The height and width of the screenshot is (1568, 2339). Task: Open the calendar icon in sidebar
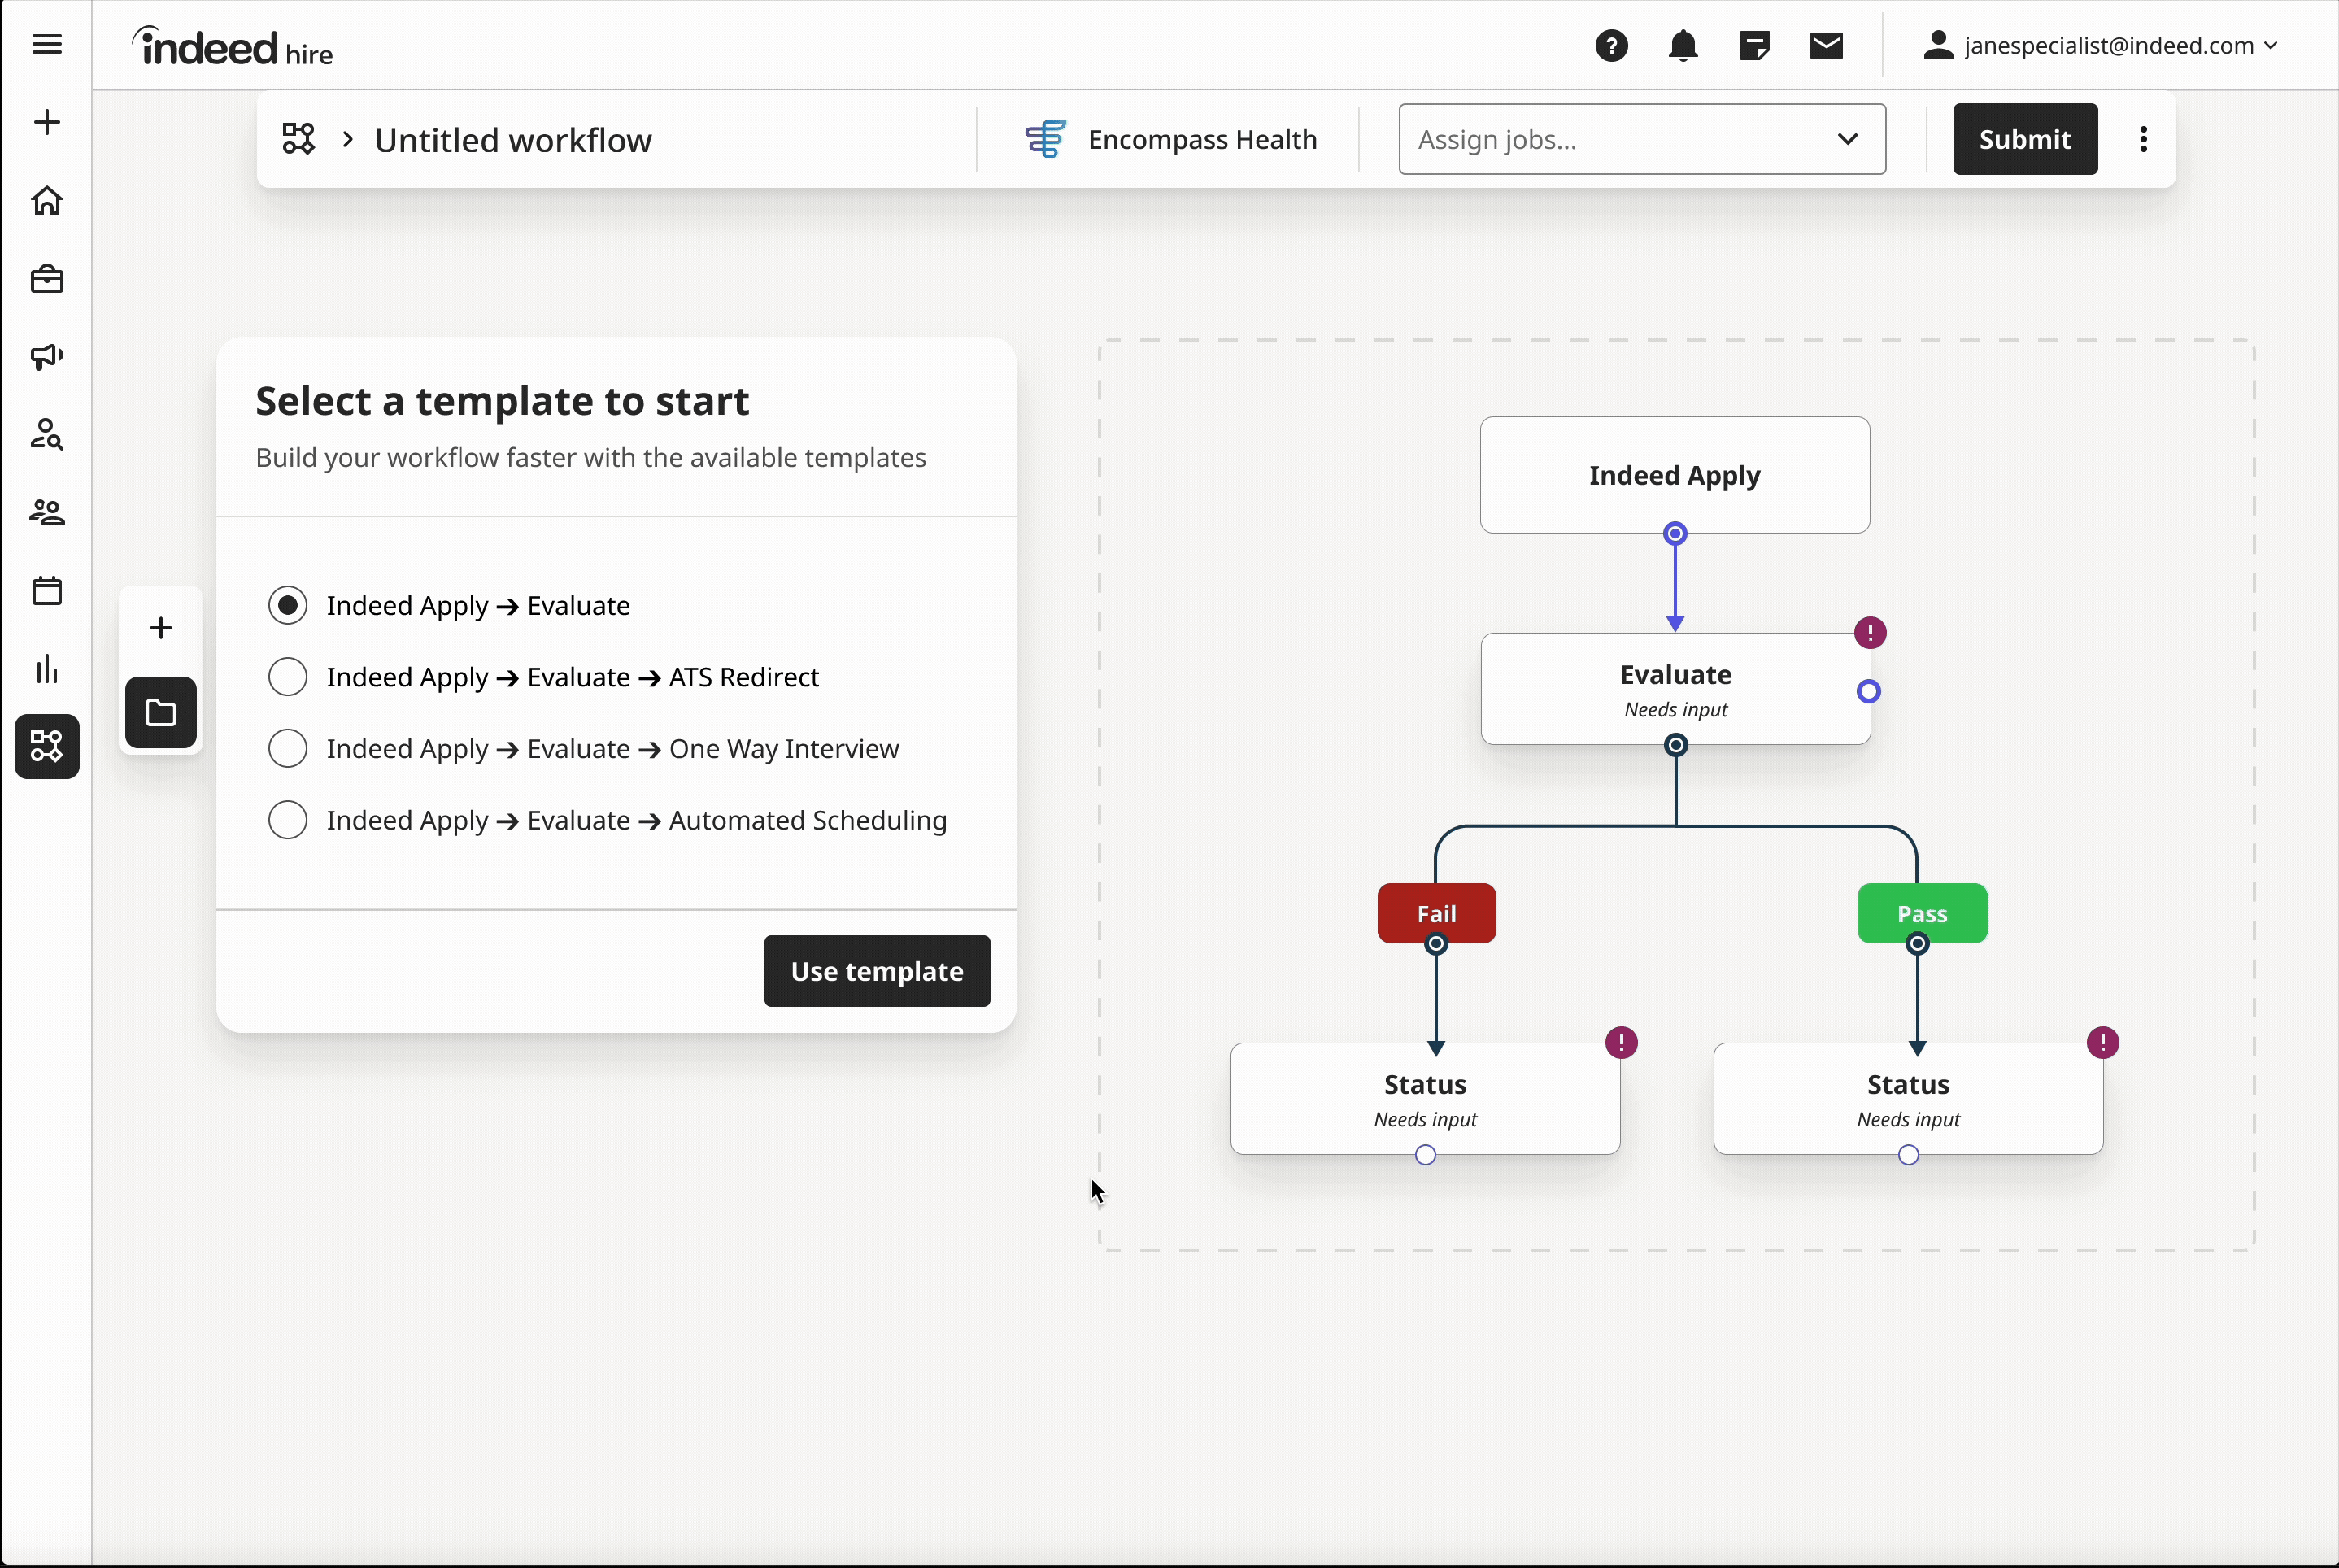pyautogui.click(x=47, y=590)
